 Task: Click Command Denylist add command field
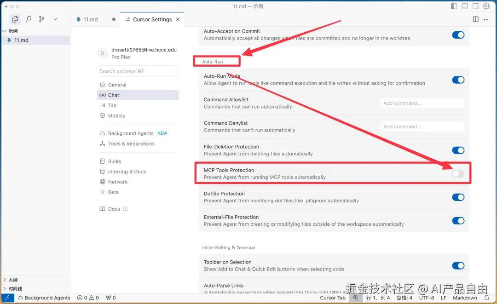point(422,126)
